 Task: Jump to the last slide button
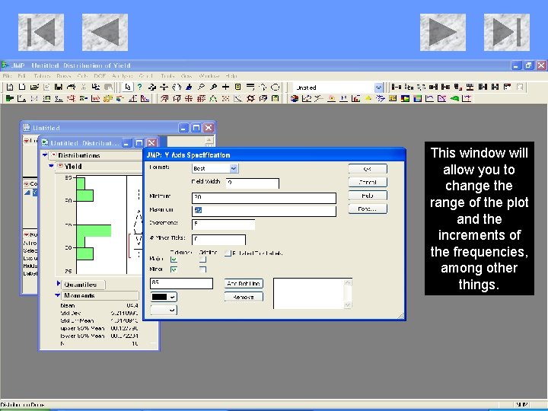click(x=506, y=32)
